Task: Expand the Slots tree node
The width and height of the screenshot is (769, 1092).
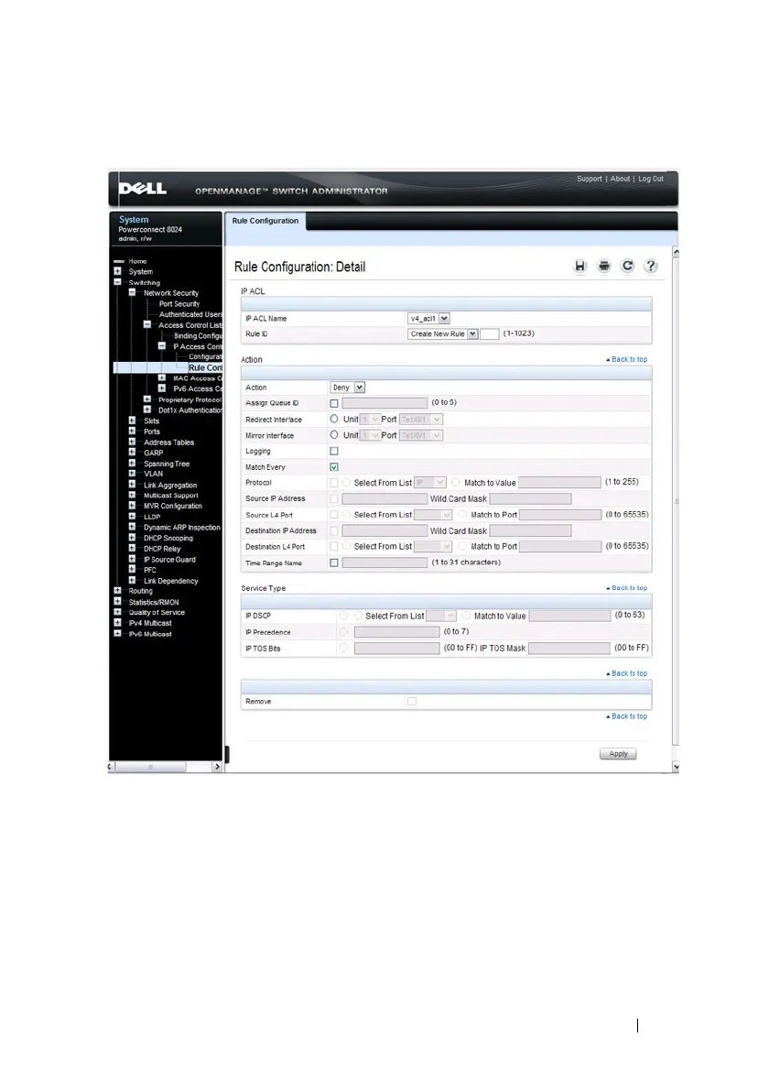Action: [132, 420]
